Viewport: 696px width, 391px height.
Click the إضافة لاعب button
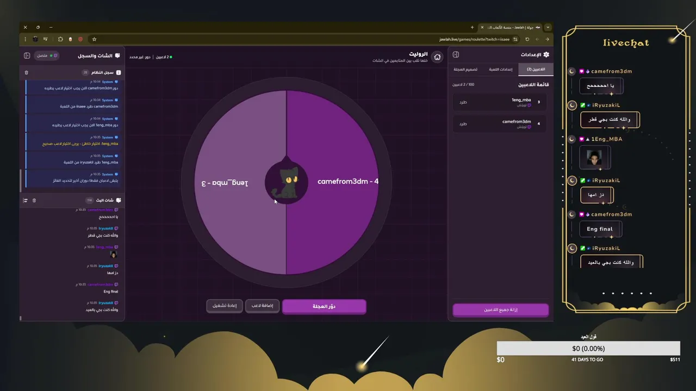(x=262, y=306)
